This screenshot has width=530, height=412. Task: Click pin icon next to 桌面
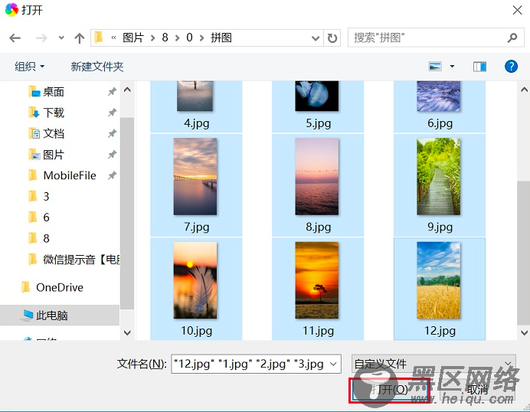point(112,92)
